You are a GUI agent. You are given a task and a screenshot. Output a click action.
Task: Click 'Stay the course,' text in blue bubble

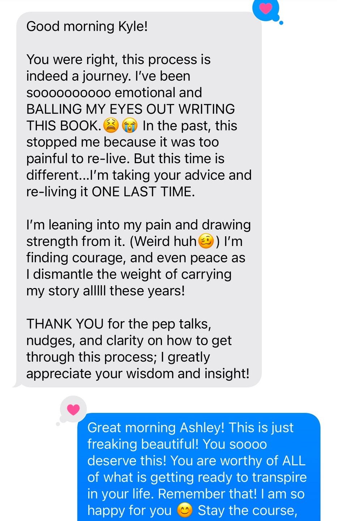[x=248, y=511]
